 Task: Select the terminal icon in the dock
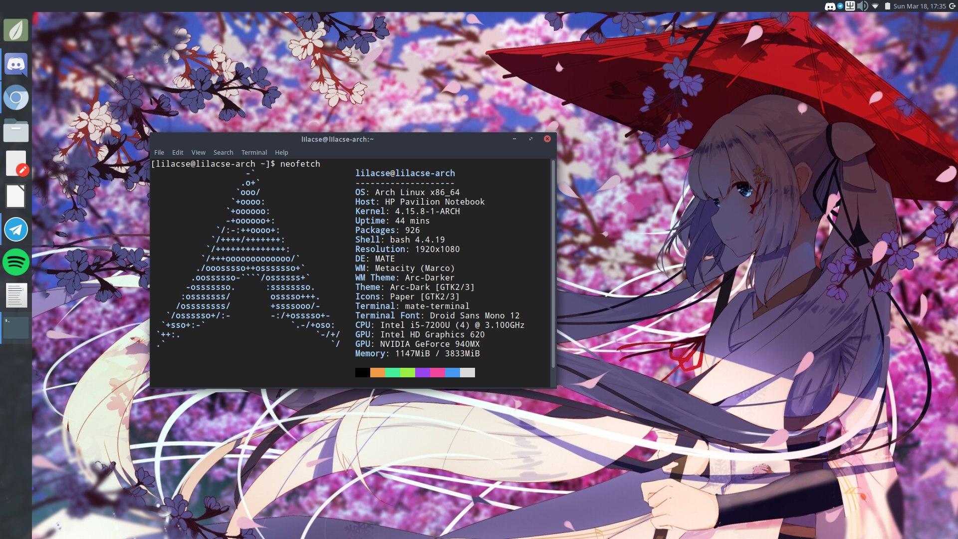point(16,328)
